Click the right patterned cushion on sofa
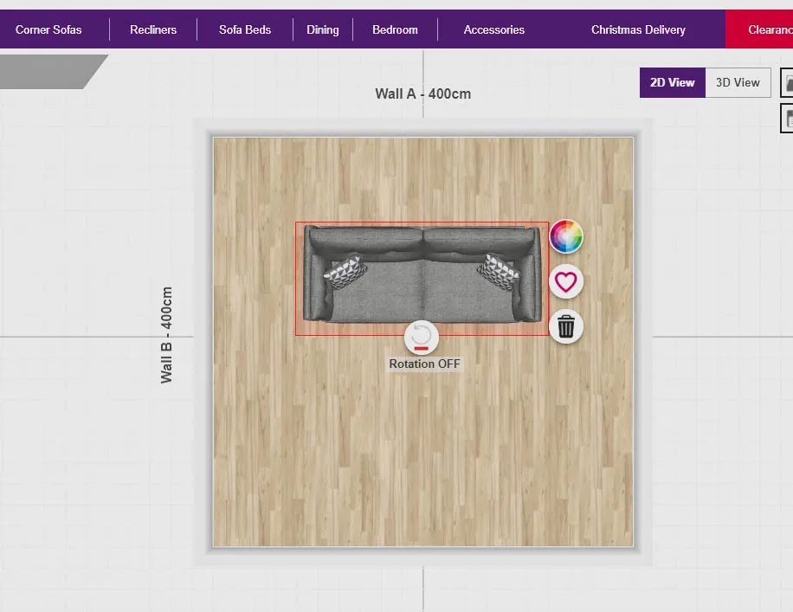Image resolution: width=793 pixels, height=612 pixels. point(498,272)
